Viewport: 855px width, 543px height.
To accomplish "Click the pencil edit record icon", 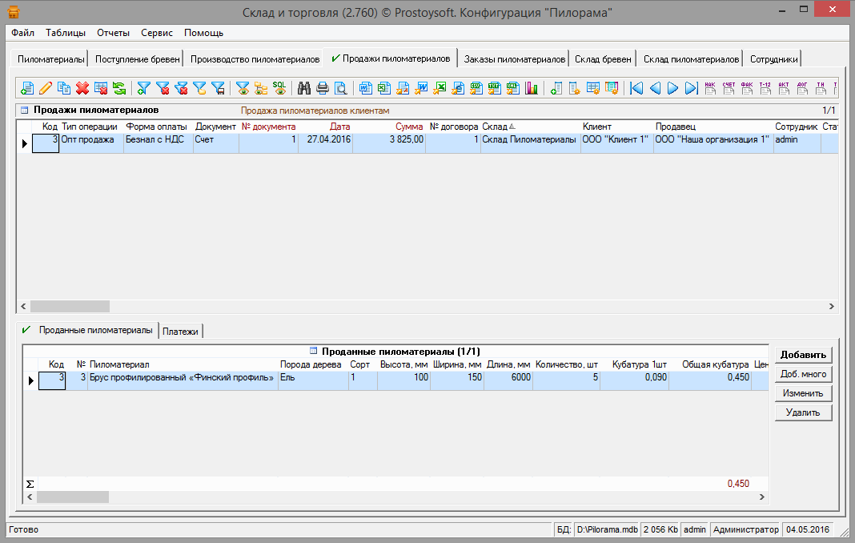I will click(x=46, y=88).
